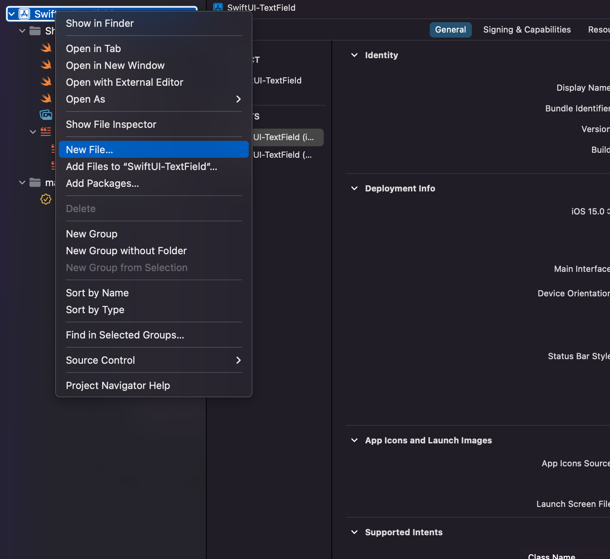Collapse the Identity section
The width and height of the screenshot is (610, 559).
point(354,55)
